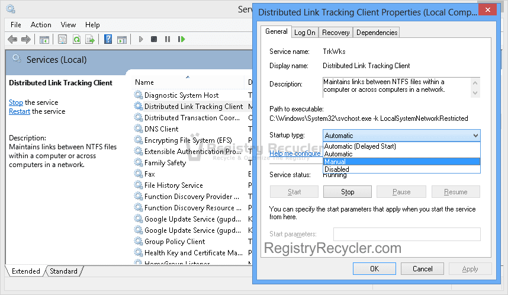508x295 pixels.
Task: Click the gear icon beside Group Policy Client
Action: coord(139,241)
